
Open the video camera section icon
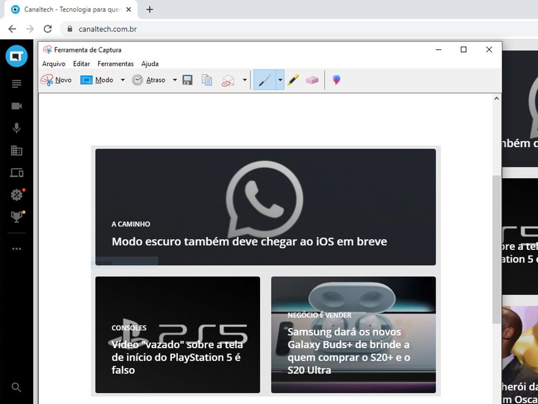[x=16, y=106]
